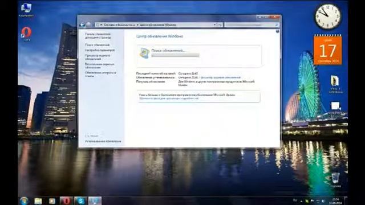Click the Центр обновления Windows breadcrumb
The height and width of the screenshot is (205, 365).
coord(158,24)
